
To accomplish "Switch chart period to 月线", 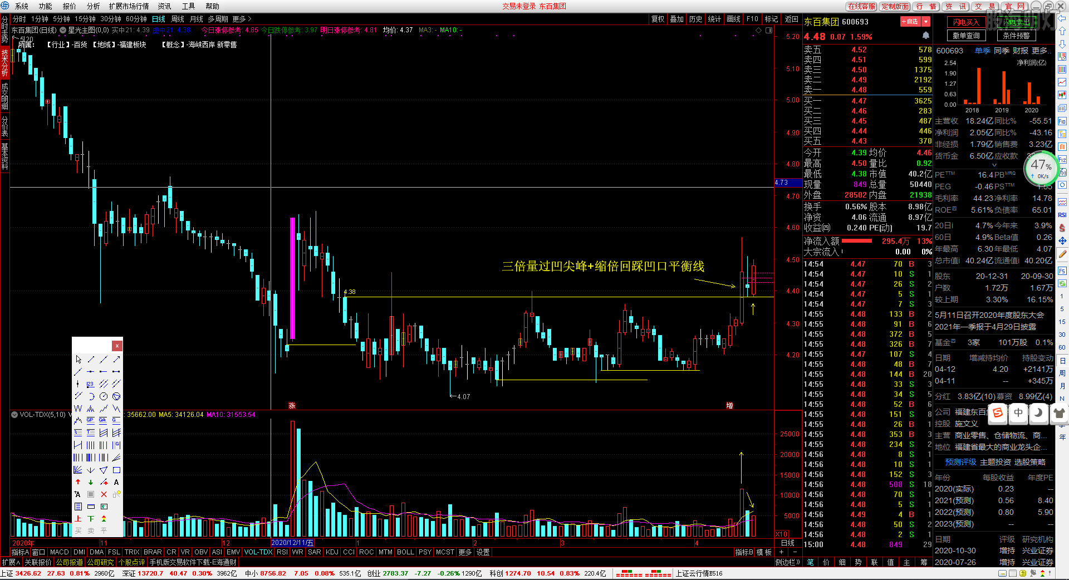I will 197,19.
